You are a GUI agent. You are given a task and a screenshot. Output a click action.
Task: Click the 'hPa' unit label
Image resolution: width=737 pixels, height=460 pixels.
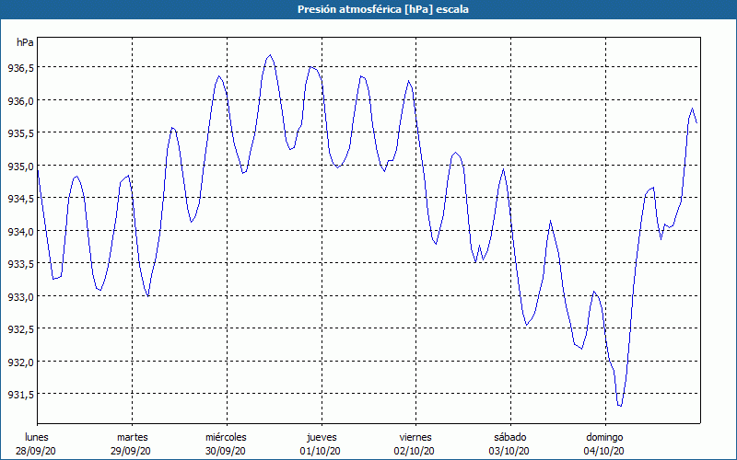pyautogui.click(x=25, y=42)
